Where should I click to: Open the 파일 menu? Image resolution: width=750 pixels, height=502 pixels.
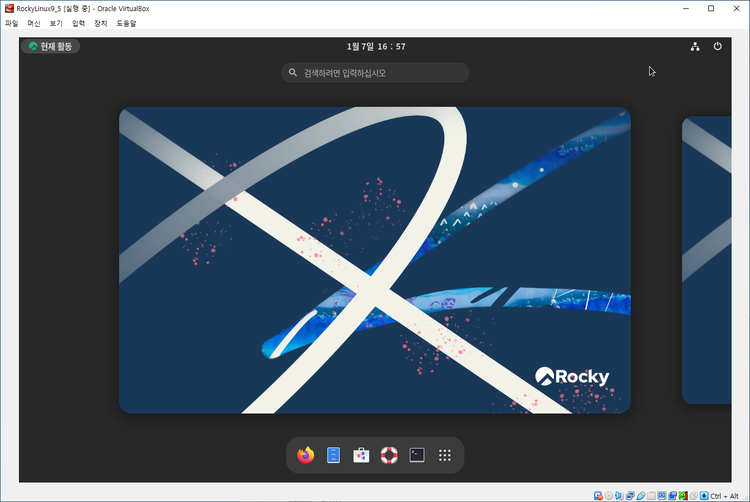tap(12, 23)
